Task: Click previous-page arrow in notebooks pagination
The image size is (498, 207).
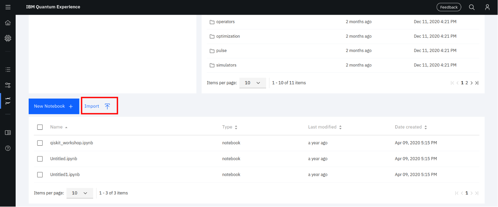Action: pyautogui.click(x=462, y=193)
